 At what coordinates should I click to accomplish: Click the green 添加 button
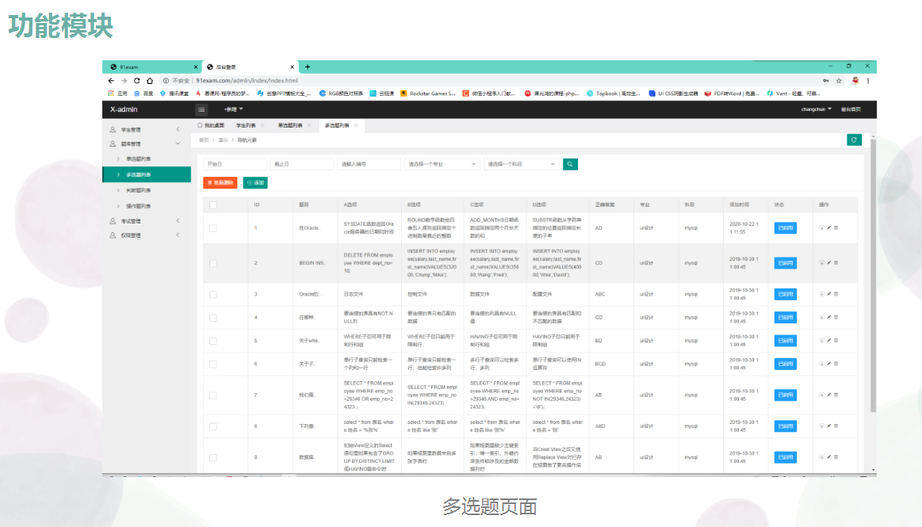(255, 183)
